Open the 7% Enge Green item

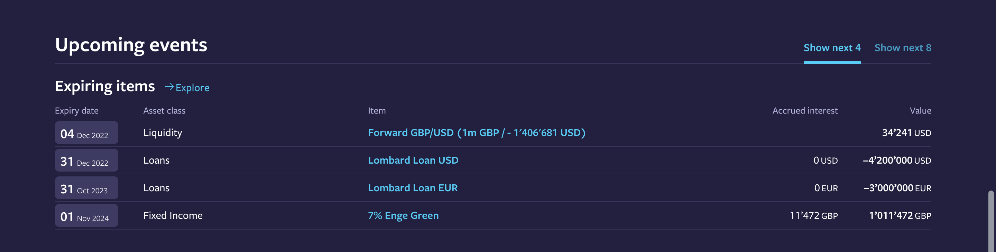pos(403,215)
